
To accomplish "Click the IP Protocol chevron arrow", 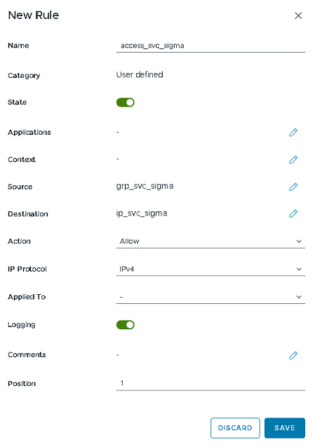I will (x=299, y=269).
